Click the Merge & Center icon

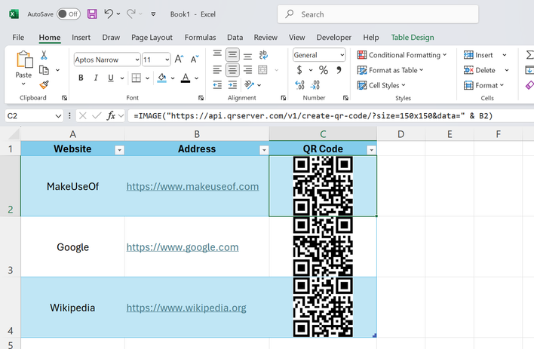pos(262,70)
